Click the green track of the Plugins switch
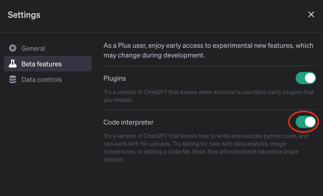 (300, 78)
